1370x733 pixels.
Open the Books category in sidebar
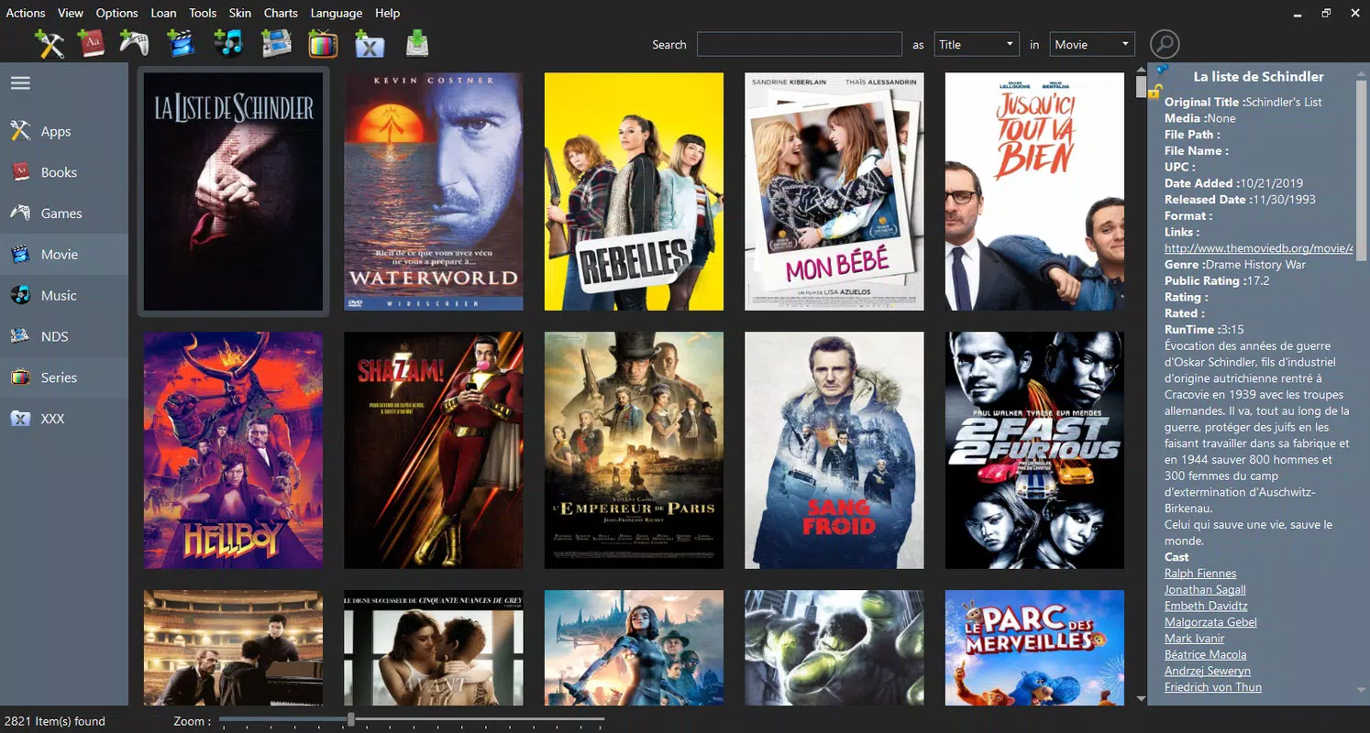pyautogui.click(x=64, y=172)
